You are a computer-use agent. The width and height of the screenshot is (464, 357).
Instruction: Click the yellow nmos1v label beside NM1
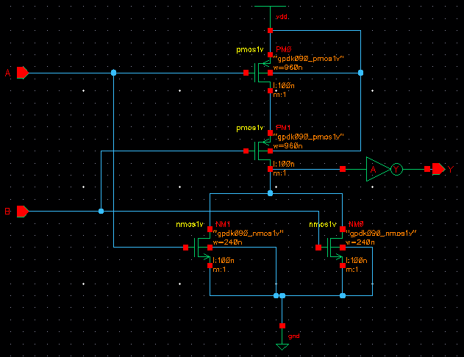click(190, 224)
